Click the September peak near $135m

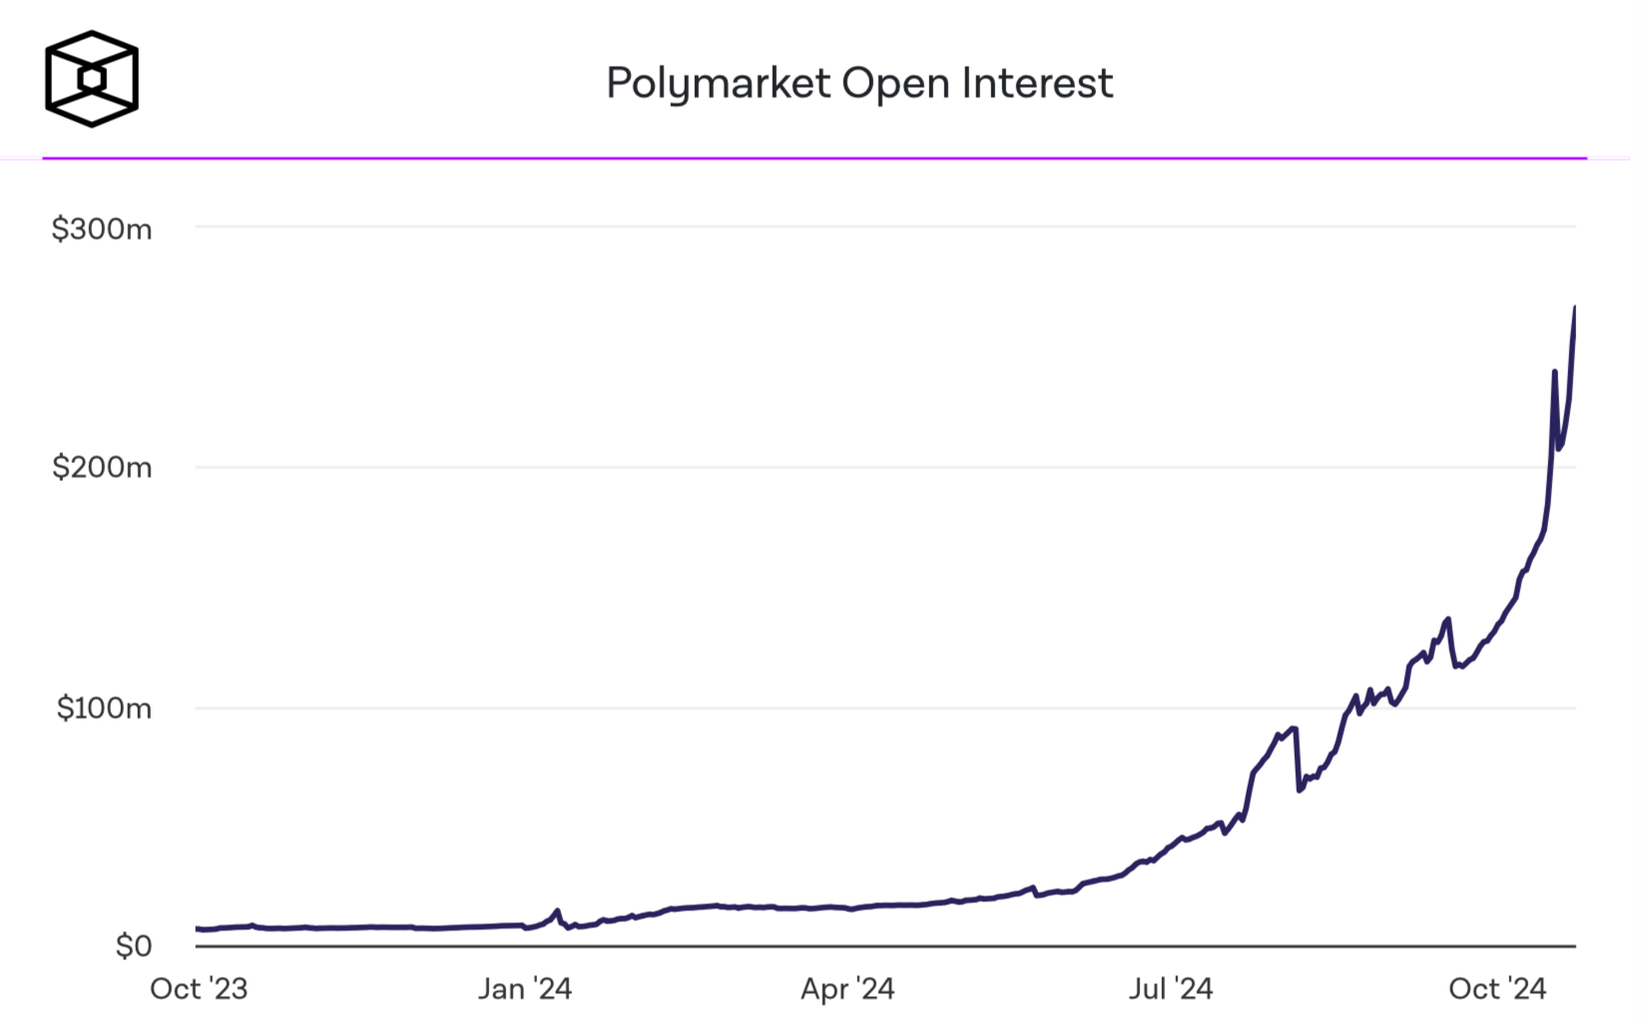click(x=1447, y=620)
